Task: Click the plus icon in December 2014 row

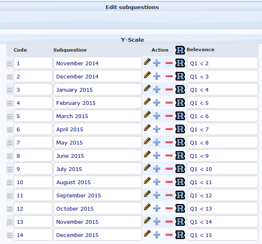Action: pyautogui.click(x=157, y=76)
